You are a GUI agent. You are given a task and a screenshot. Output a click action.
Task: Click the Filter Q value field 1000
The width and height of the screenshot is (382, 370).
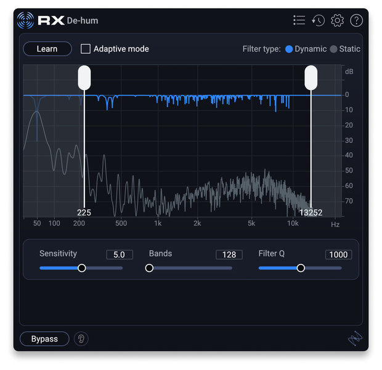click(x=338, y=255)
